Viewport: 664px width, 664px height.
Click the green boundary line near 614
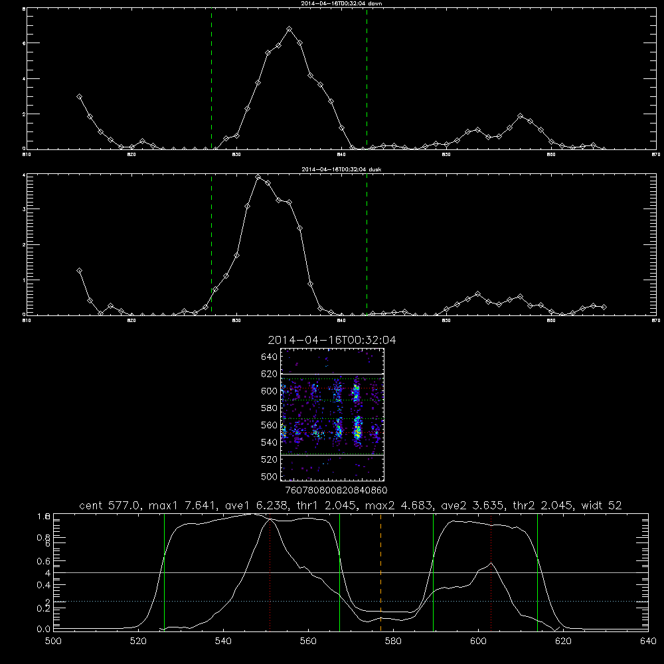(537, 572)
